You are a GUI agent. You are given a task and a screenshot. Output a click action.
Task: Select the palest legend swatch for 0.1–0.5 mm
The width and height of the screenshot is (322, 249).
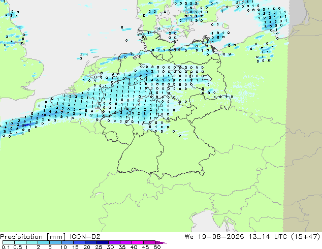coord(9,242)
